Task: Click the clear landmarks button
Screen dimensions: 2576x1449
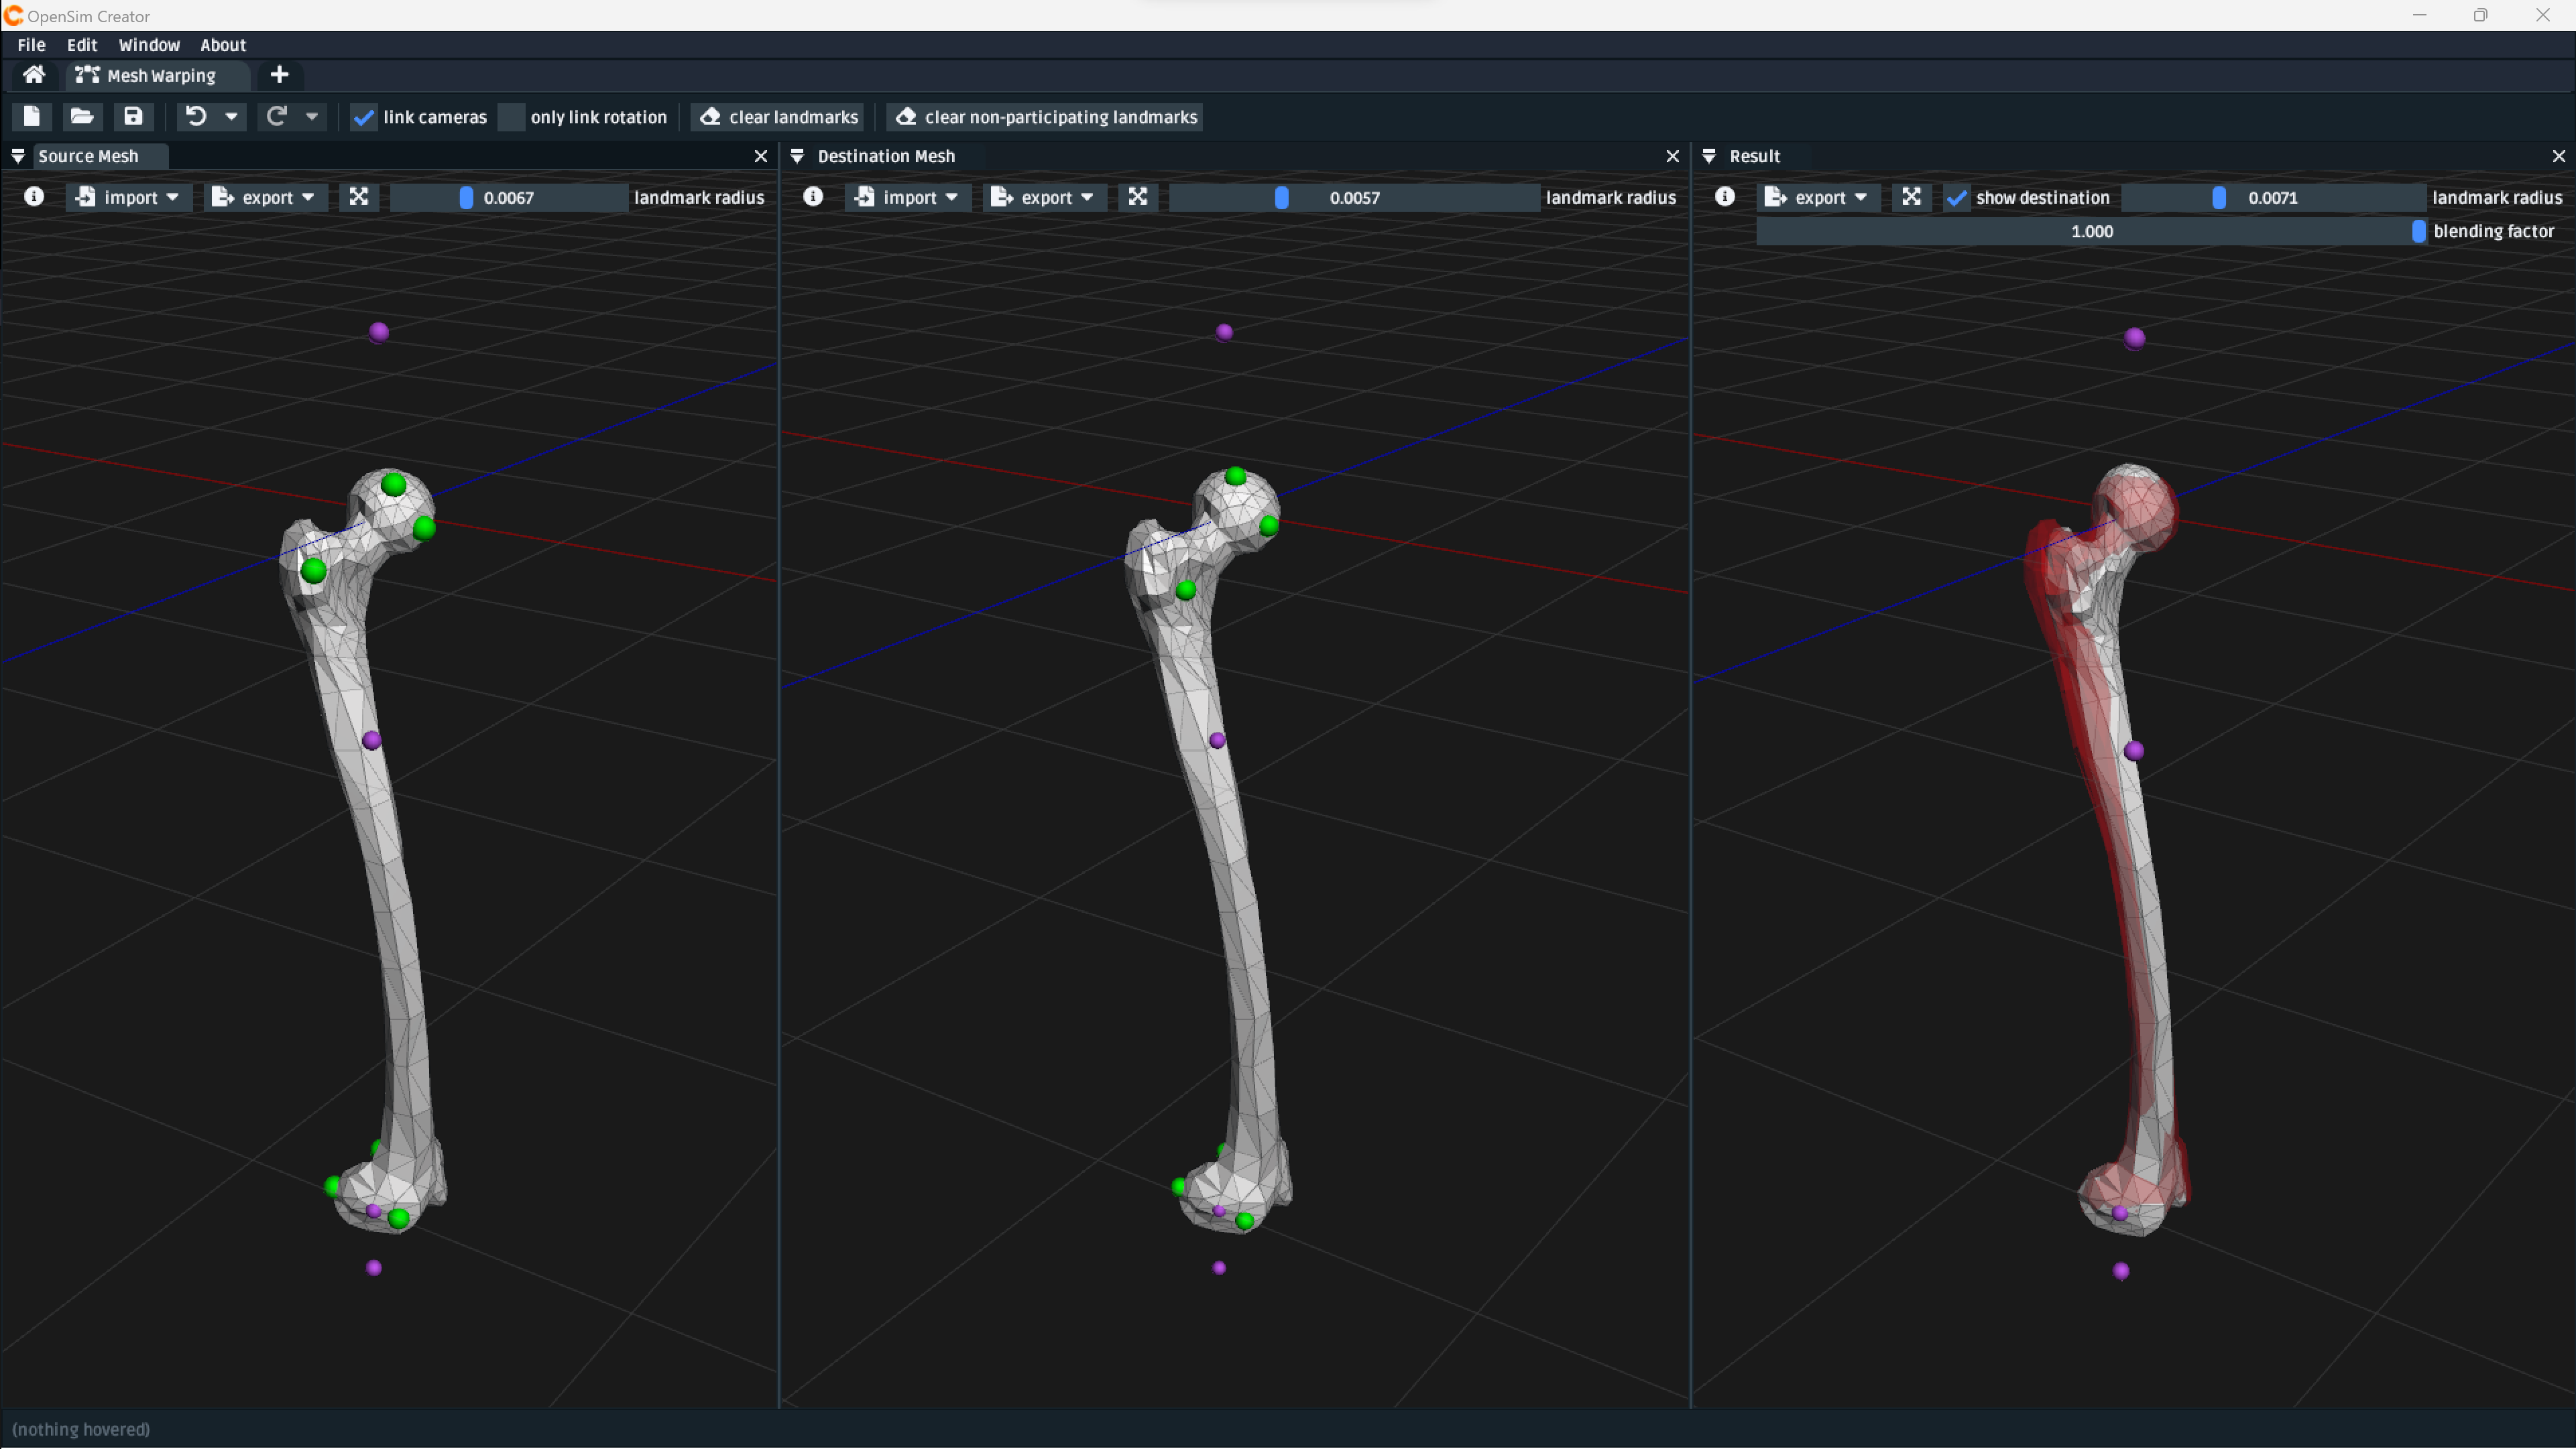Action: 777,117
